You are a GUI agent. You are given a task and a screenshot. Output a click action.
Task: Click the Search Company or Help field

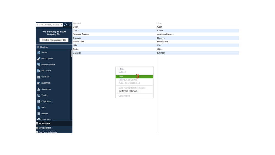tap(48, 25)
